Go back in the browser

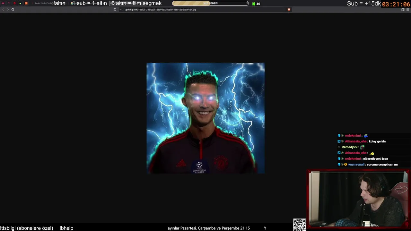pos(3,10)
